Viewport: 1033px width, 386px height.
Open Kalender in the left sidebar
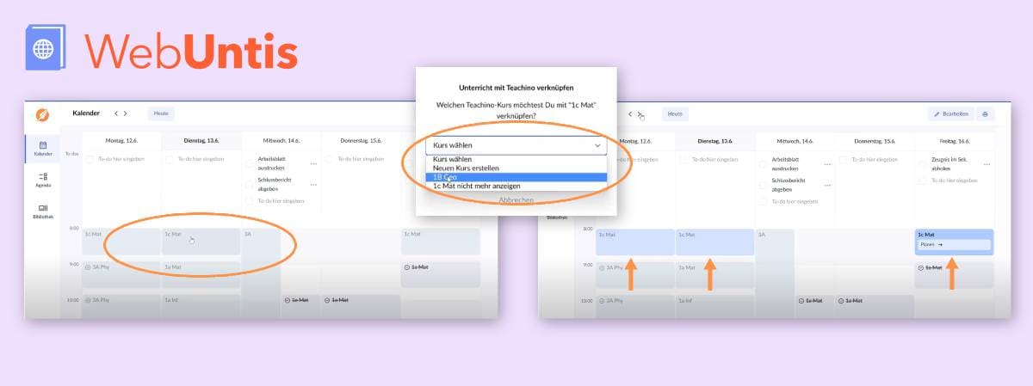[x=42, y=148]
